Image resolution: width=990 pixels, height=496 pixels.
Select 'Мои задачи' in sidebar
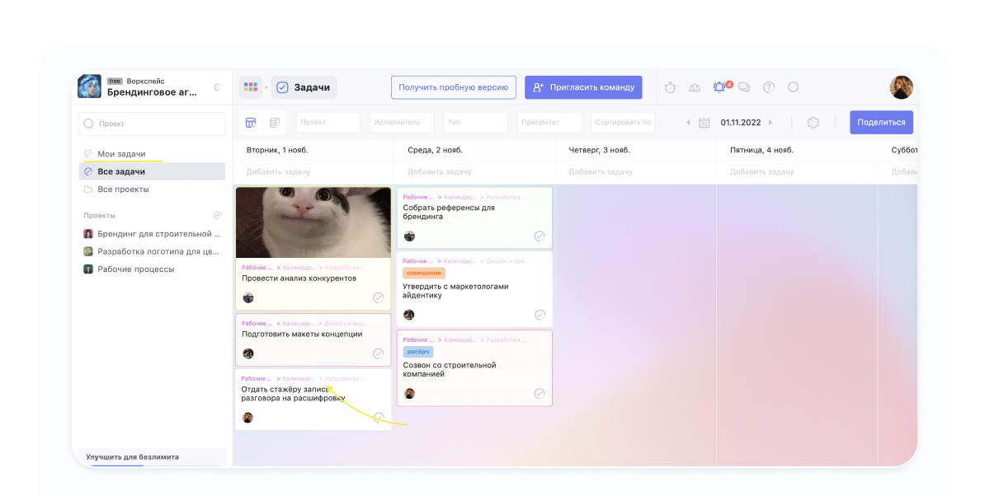pos(121,154)
